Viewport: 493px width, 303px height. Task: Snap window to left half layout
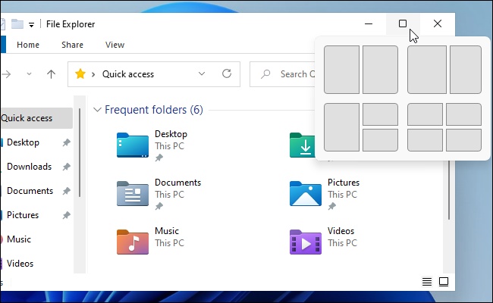pyautogui.click(x=341, y=70)
